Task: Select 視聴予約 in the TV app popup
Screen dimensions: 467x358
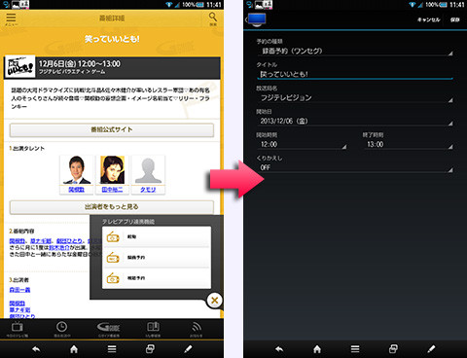Action: (x=157, y=278)
